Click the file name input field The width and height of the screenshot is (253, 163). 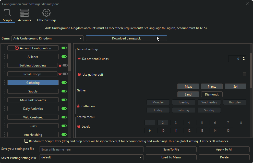pos(91,150)
